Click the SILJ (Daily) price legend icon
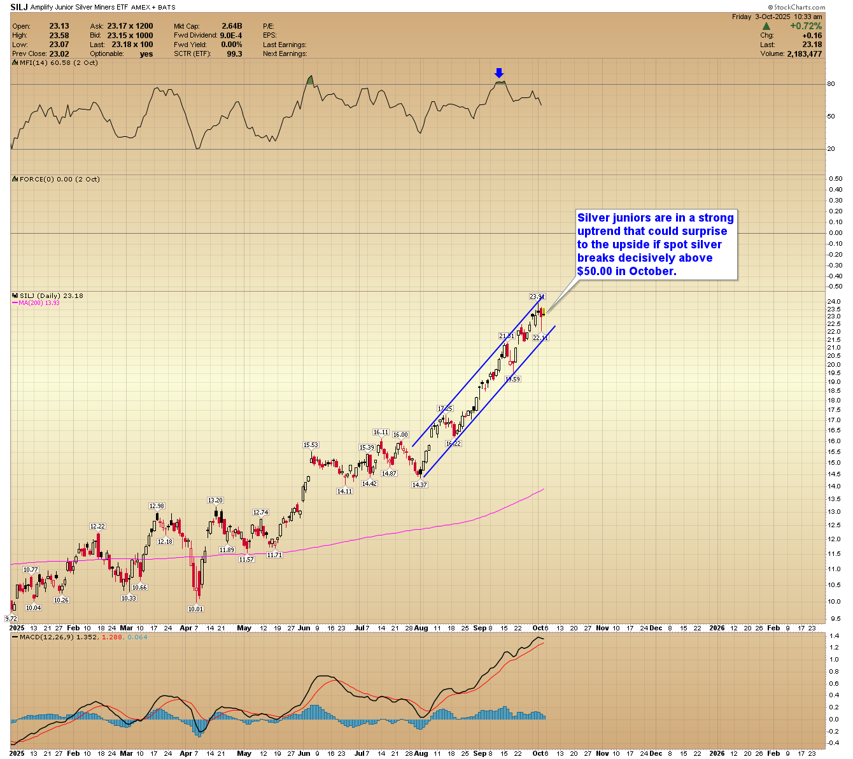 pos(15,296)
